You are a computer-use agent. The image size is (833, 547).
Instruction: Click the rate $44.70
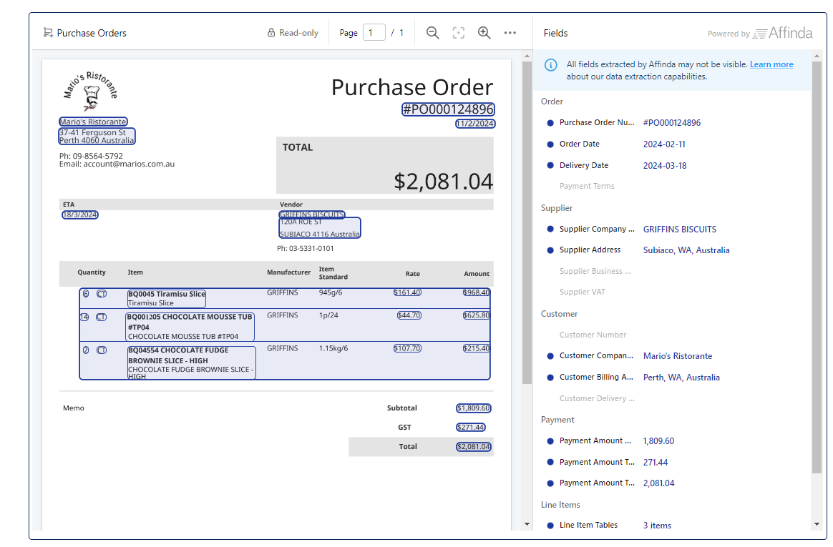(409, 315)
